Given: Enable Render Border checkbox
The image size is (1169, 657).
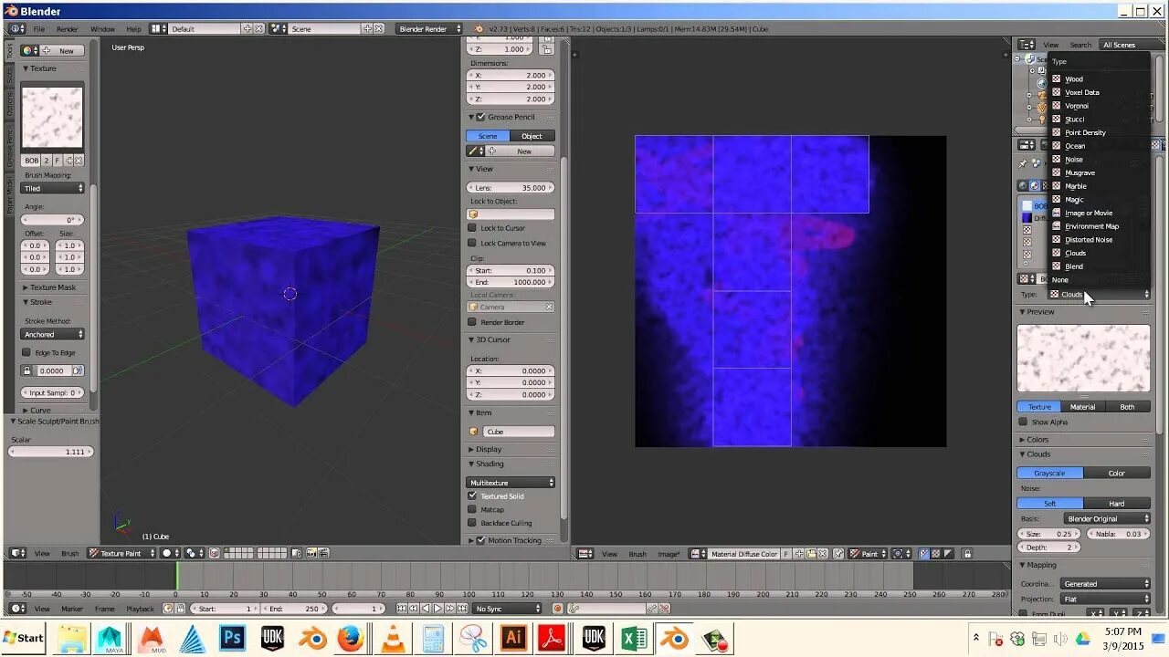Looking at the screenshot, I should 472,322.
